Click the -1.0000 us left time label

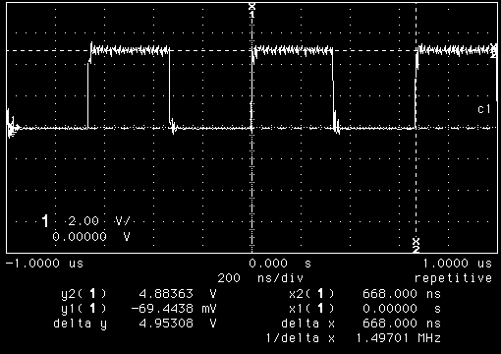[44, 264]
